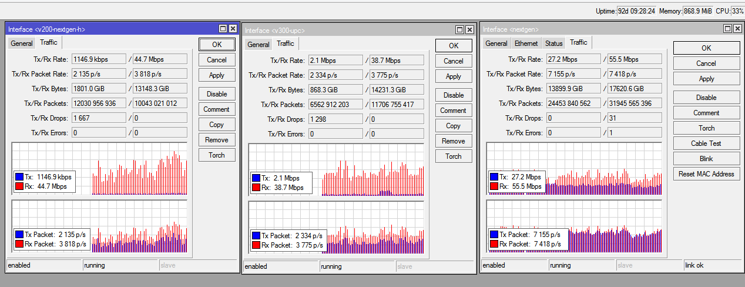
Task: Click Tx Packets field showing 24453 840 562
Action: (573, 103)
